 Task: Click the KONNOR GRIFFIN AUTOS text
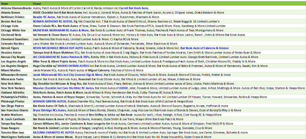tap(50, 101)
